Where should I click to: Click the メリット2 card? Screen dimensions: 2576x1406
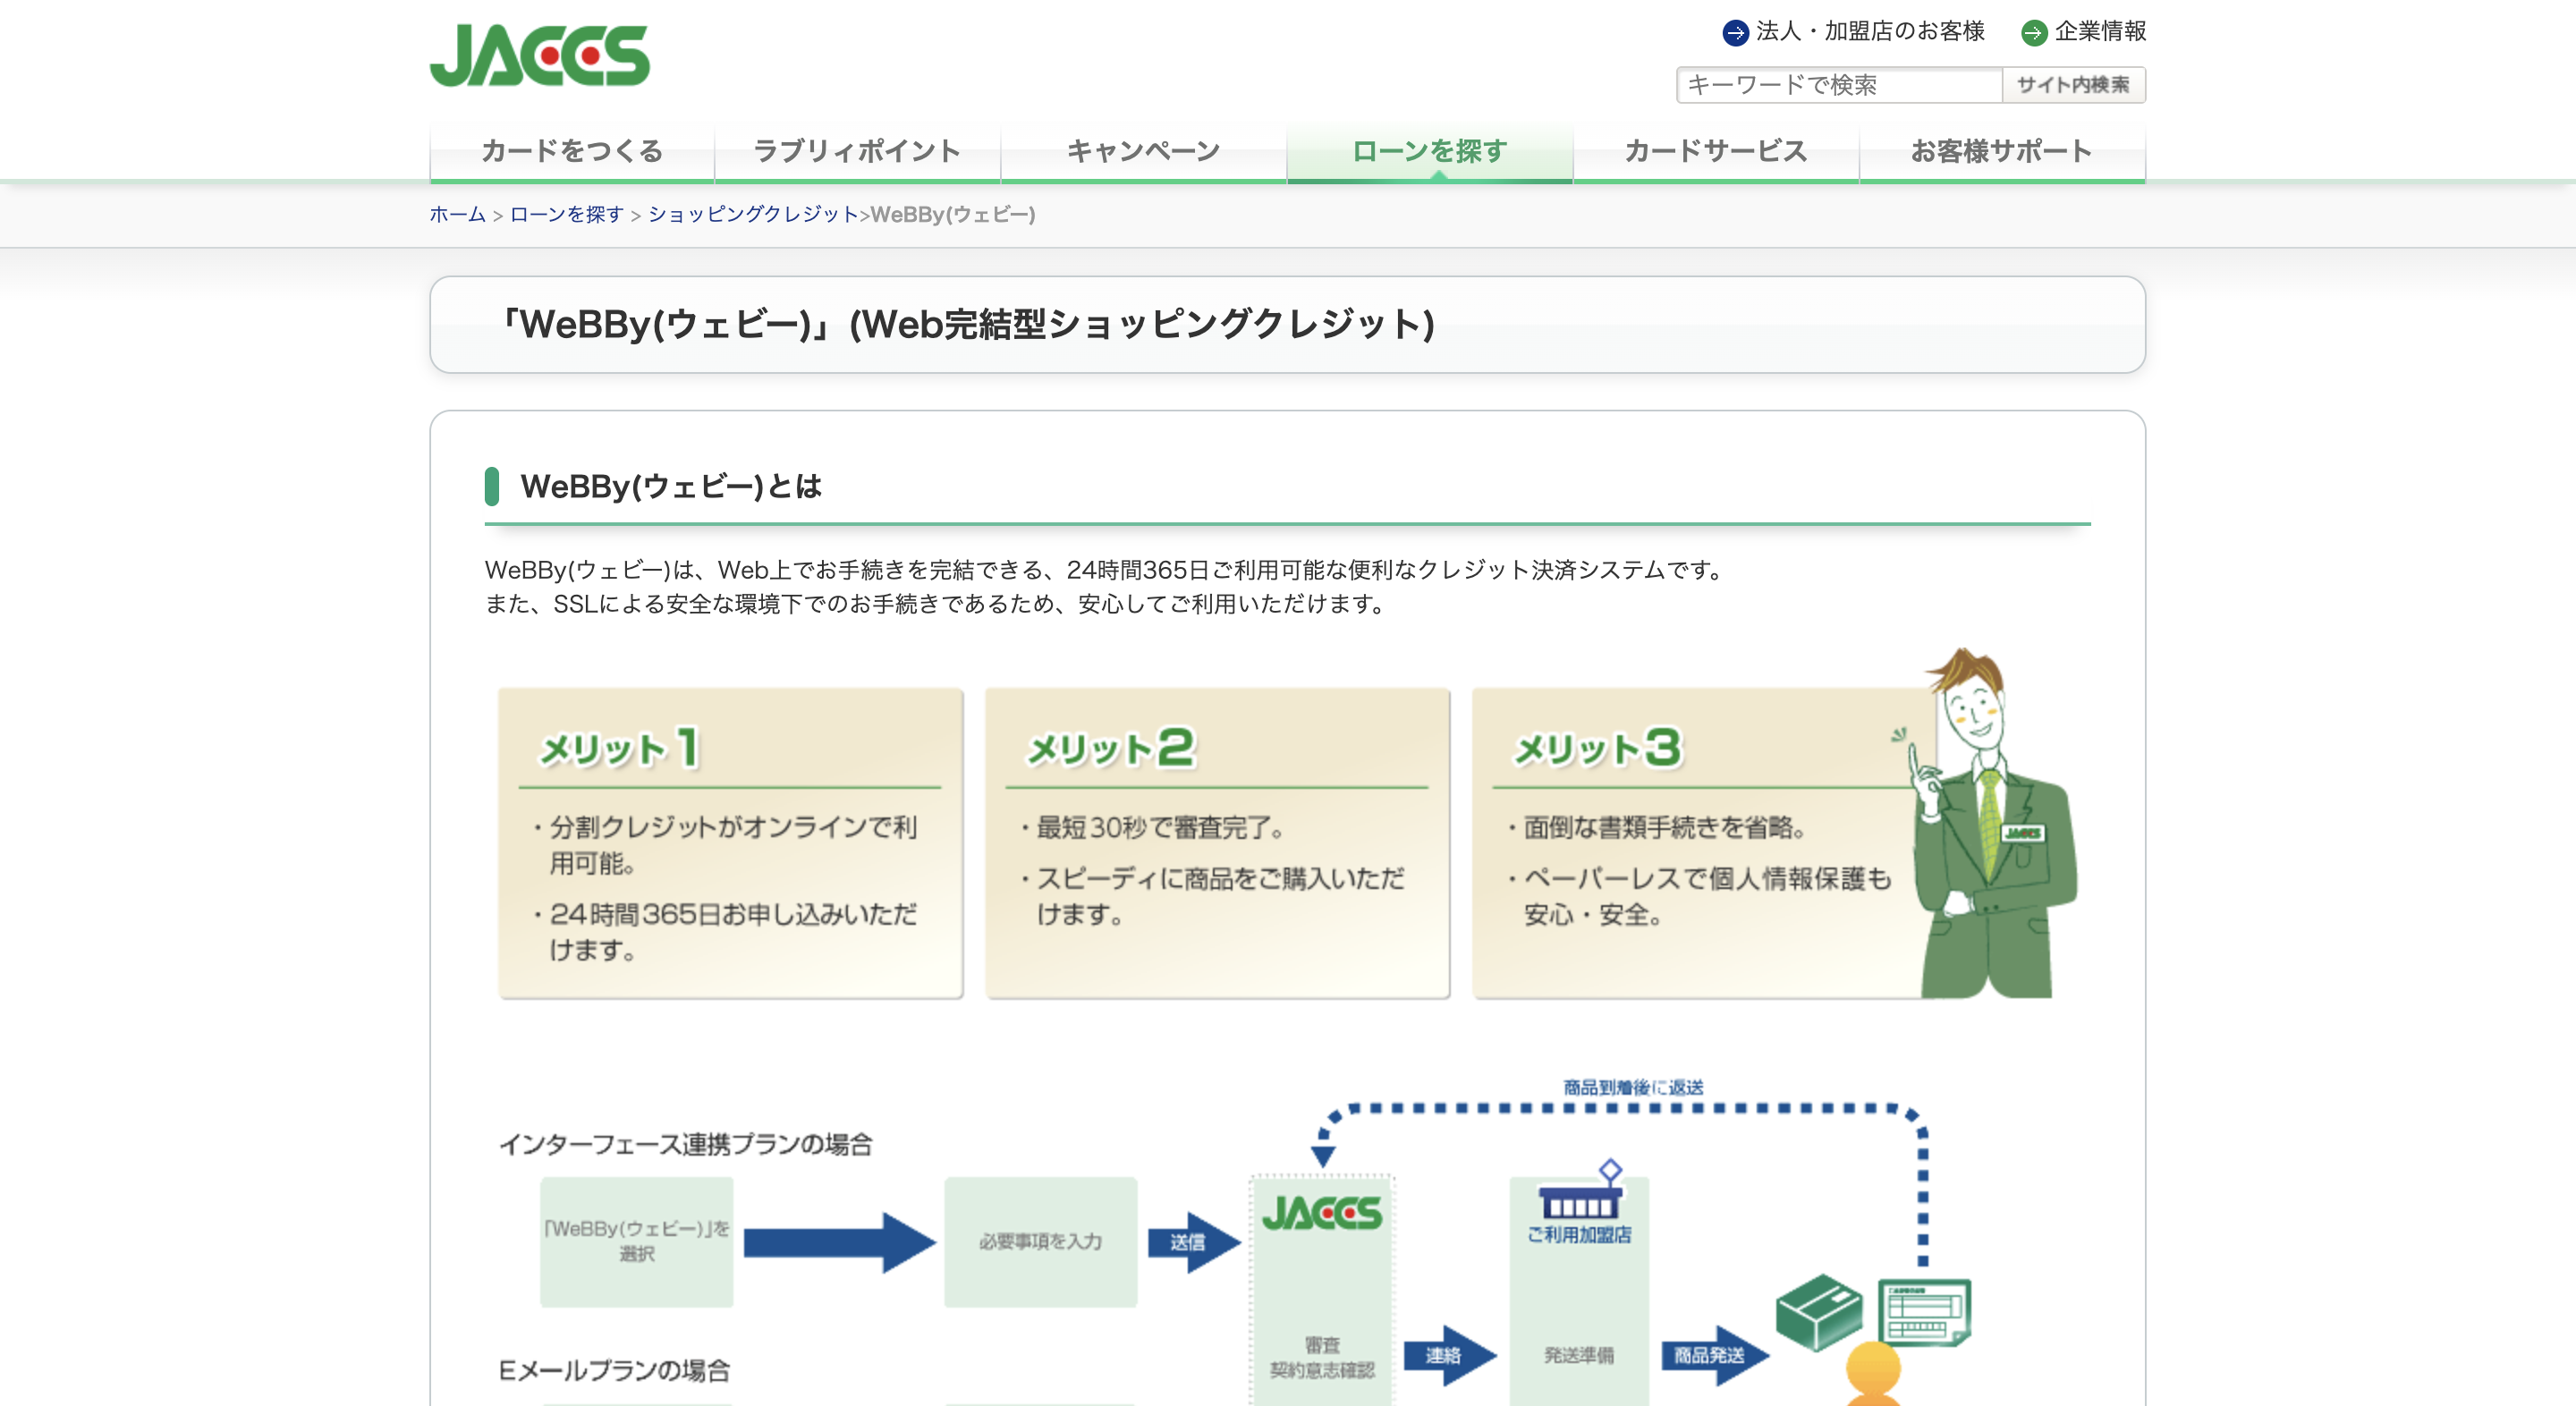(x=1217, y=843)
